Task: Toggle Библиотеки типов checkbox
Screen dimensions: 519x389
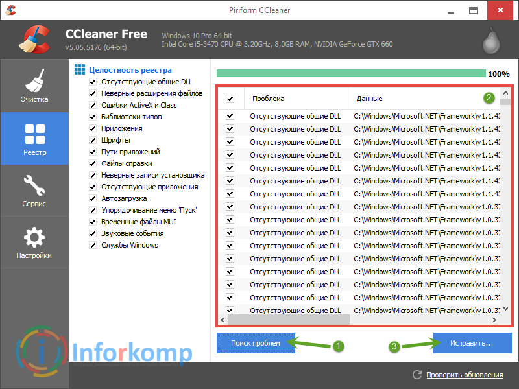Action: point(93,117)
